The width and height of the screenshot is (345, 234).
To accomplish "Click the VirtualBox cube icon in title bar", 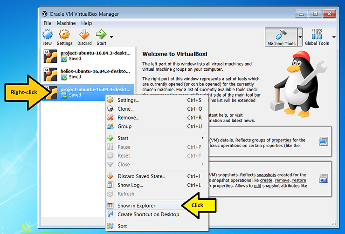I will [45, 14].
